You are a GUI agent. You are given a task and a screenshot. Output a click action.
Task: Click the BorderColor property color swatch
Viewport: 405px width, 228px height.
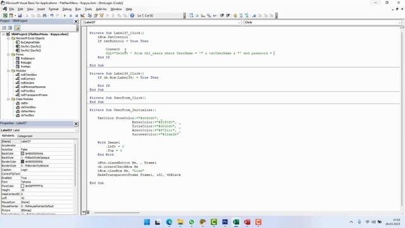click(23, 161)
